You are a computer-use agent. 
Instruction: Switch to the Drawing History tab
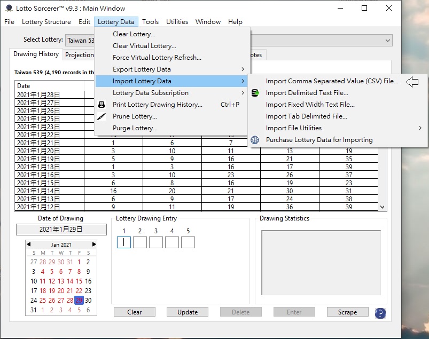tap(36, 54)
